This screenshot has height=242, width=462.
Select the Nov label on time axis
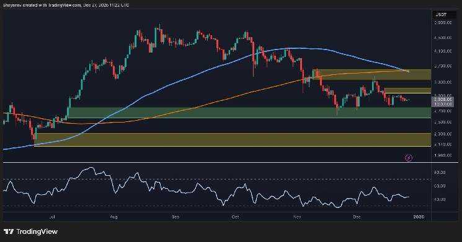297,217
